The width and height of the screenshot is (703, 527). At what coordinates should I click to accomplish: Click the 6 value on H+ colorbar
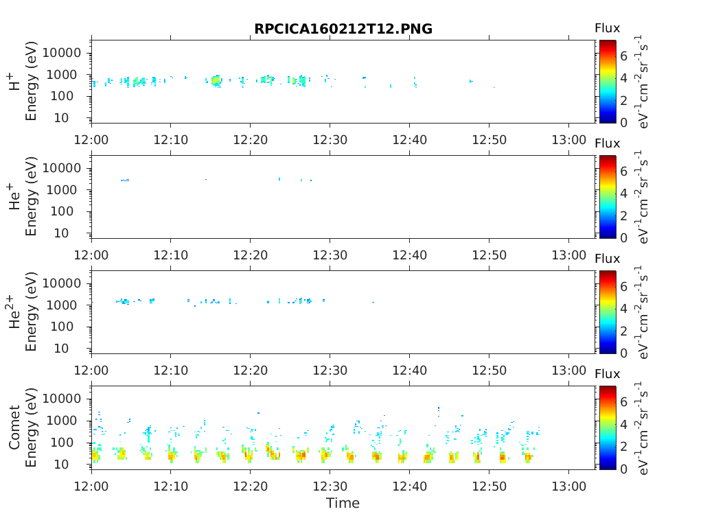tap(623, 56)
